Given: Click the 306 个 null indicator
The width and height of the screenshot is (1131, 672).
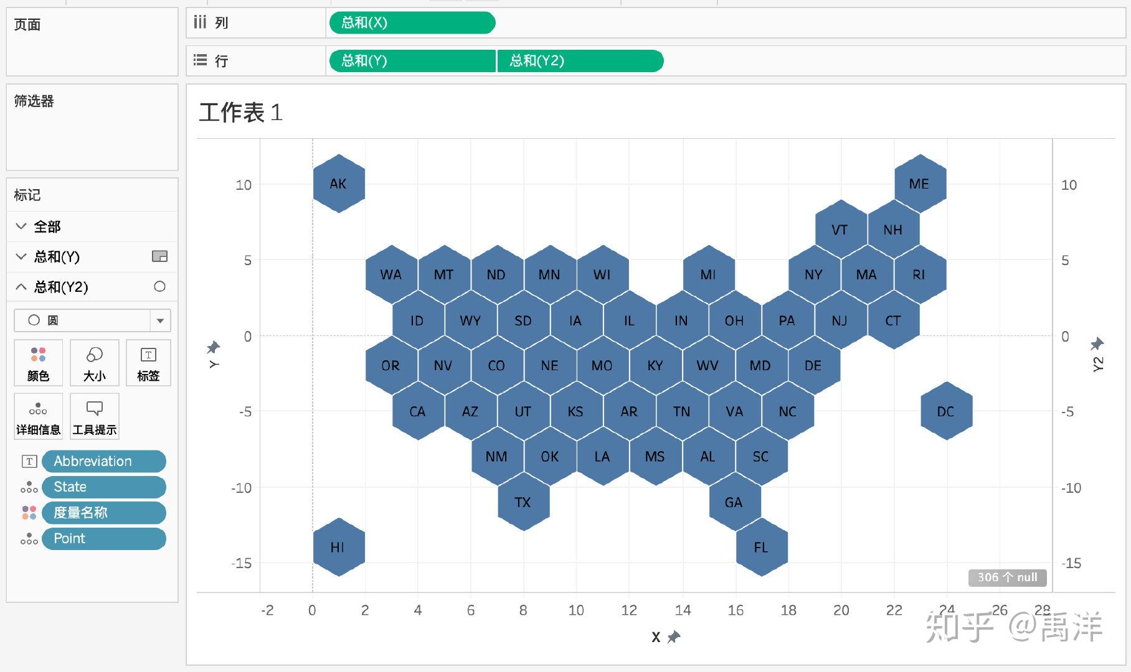Looking at the screenshot, I should coord(1007,577).
